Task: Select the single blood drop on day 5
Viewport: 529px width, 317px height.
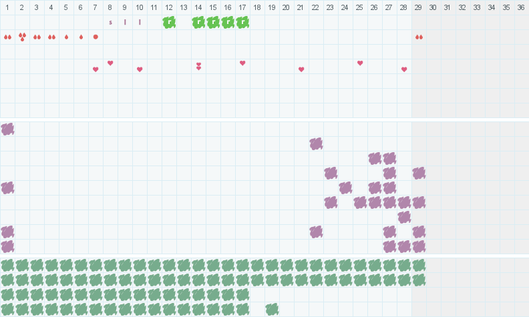Action: click(x=66, y=37)
